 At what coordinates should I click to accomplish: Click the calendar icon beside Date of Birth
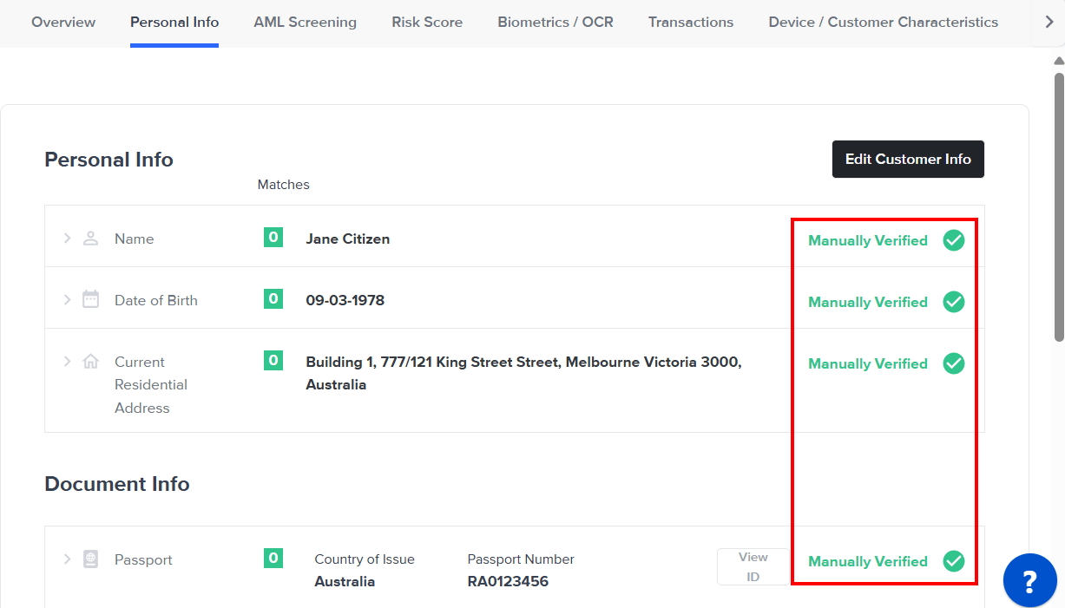[90, 300]
